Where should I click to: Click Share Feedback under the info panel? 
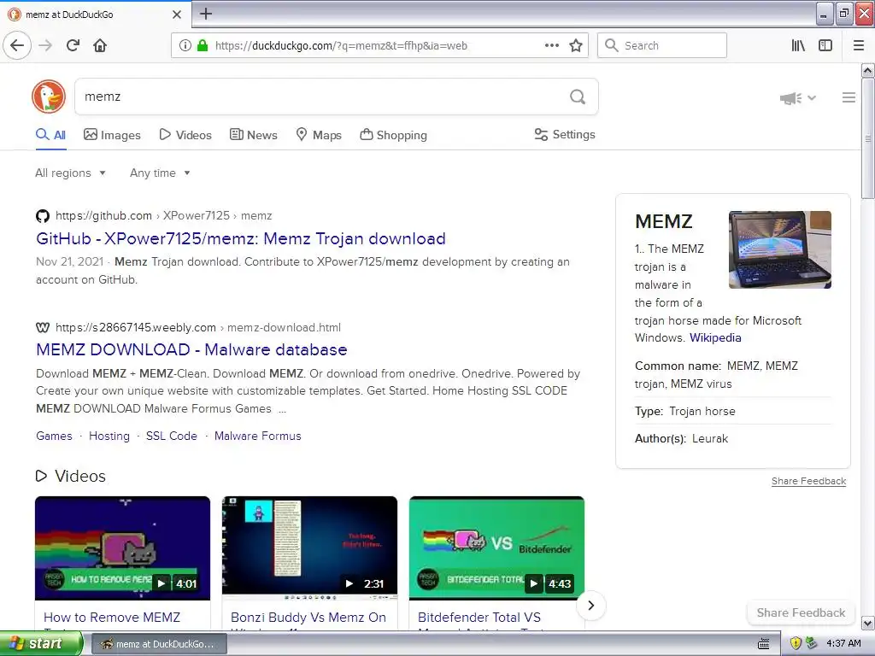[808, 482]
